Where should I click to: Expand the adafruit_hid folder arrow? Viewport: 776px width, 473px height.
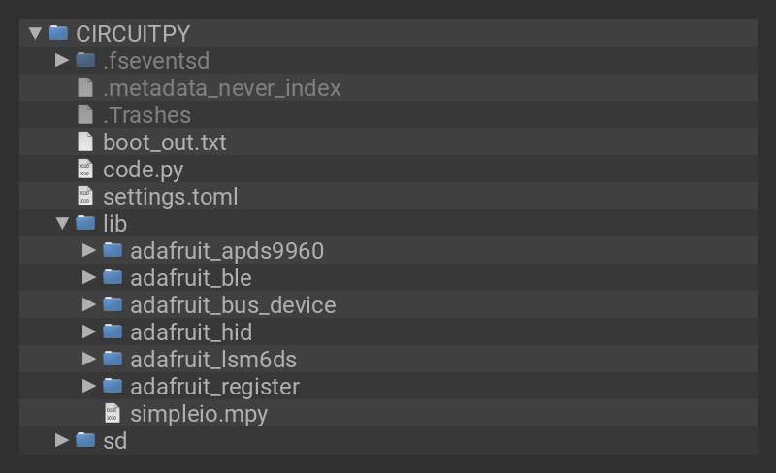coord(89,331)
